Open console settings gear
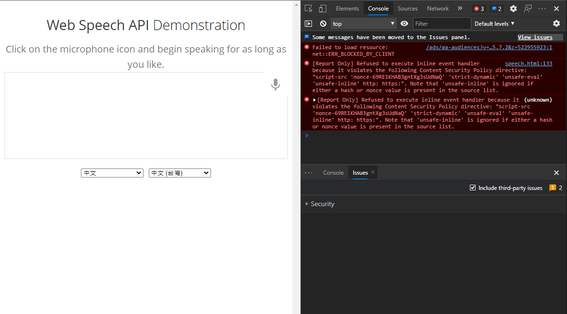The width and height of the screenshot is (567, 314). tap(556, 23)
